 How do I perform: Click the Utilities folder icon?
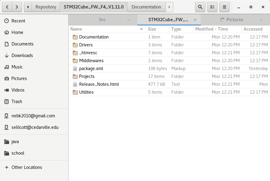pos(75,92)
